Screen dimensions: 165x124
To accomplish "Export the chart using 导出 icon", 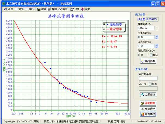I will pos(49,9).
